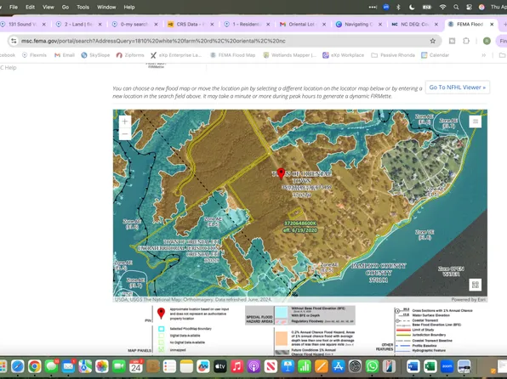Open the basemap gallery icon on map
The height and width of the screenshot is (379, 507).
[475, 285]
